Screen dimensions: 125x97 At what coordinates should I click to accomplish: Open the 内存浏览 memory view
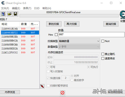(x=10, y=92)
